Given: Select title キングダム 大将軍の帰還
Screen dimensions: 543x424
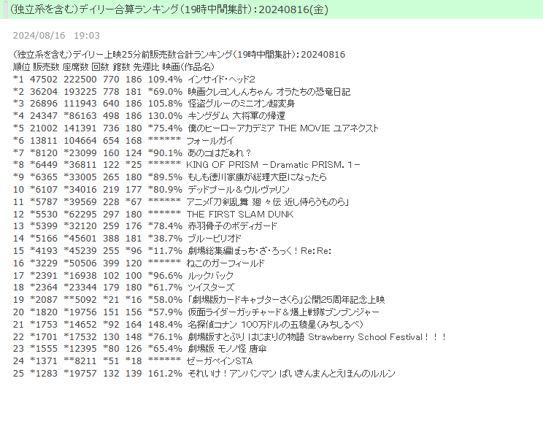Looking at the screenshot, I should [236, 116].
